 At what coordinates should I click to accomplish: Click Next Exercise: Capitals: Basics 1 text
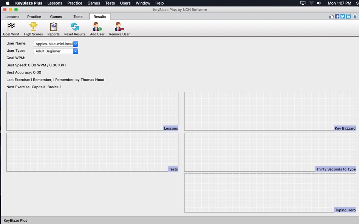(34, 87)
